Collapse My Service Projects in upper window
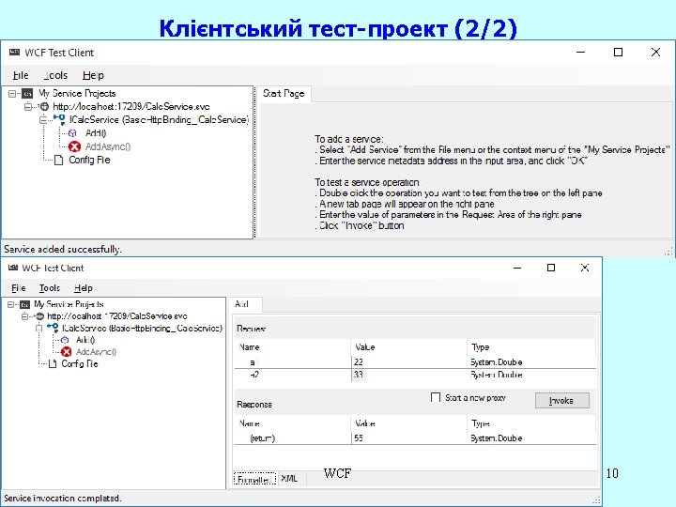 click(x=12, y=94)
